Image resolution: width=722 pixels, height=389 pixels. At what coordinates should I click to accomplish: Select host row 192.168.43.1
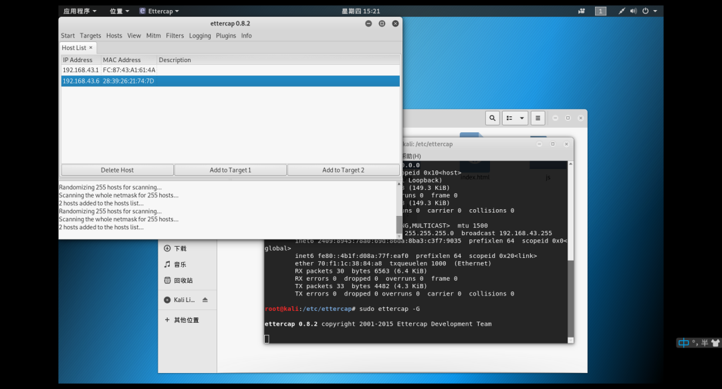click(x=230, y=70)
